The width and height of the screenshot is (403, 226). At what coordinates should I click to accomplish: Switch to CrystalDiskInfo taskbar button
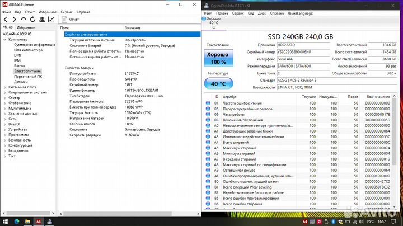click(49, 222)
